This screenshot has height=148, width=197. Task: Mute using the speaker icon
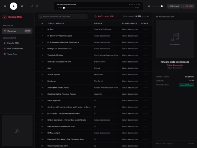[x=149, y=6]
